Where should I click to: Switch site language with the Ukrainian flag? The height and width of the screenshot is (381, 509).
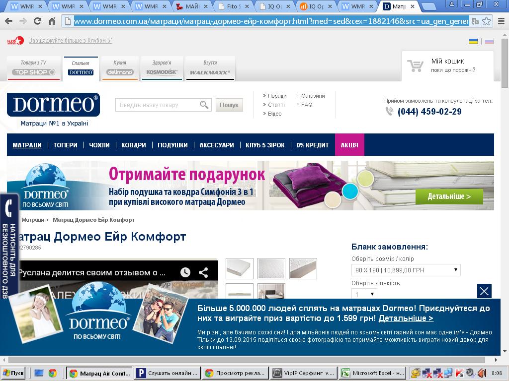(473, 42)
